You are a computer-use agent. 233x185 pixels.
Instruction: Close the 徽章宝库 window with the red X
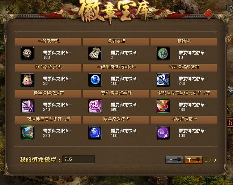[x=209, y=14]
